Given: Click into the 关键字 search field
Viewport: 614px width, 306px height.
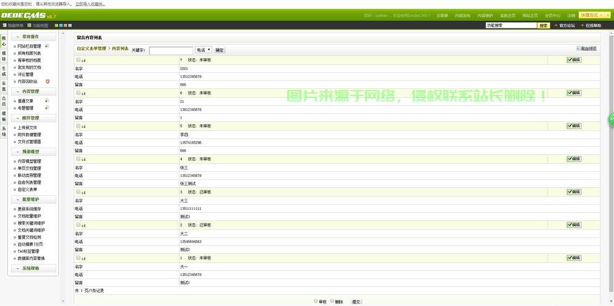Looking at the screenshot, I should [170, 50].
